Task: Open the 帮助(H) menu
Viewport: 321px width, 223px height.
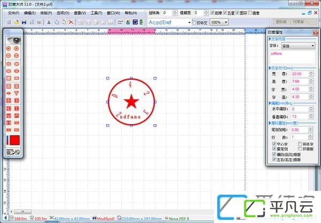Action: pyautogui.click(x=131, y=13)
